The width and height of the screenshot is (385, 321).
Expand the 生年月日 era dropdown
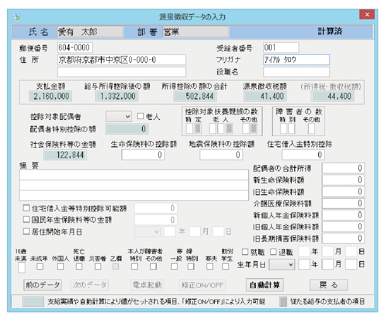coord(282,265)
